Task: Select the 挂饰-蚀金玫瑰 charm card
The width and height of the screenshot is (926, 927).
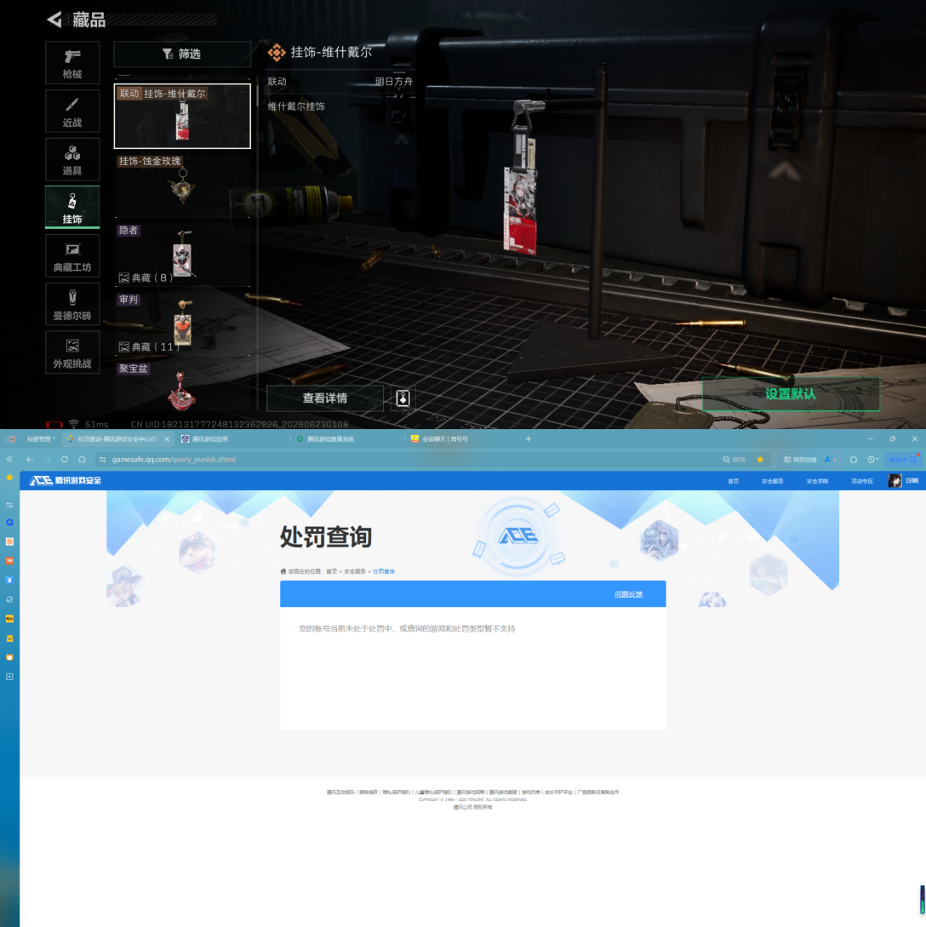Action: click(182, 185)
